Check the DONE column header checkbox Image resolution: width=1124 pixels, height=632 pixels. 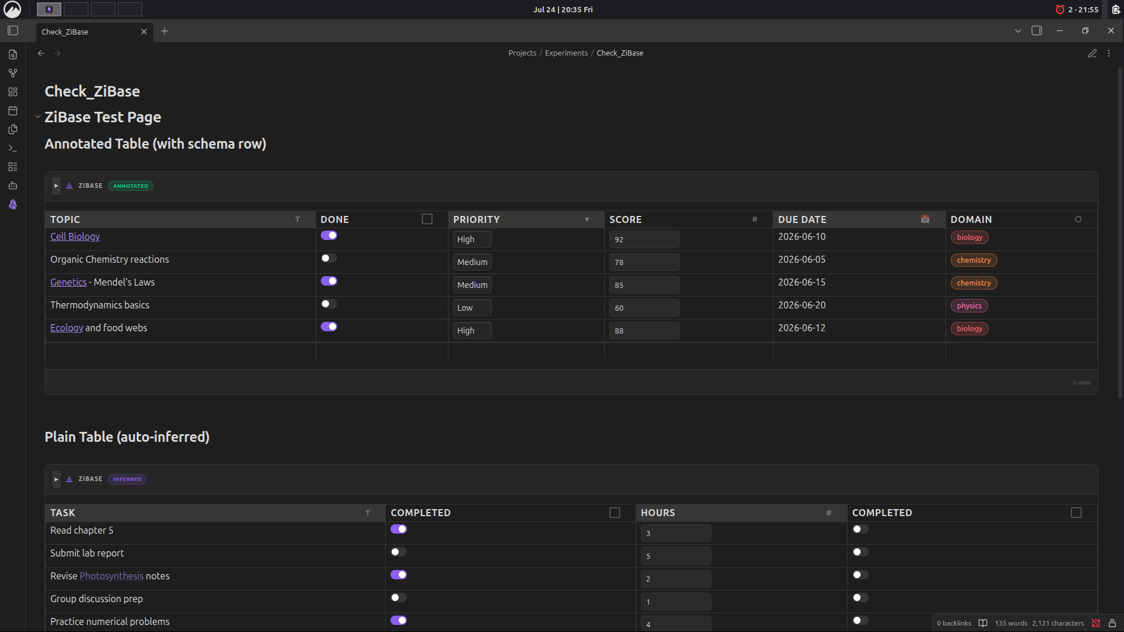[427, 219]
